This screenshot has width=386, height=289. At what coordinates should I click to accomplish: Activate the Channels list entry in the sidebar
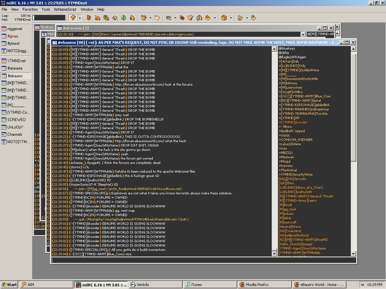[x=15, y=134]
